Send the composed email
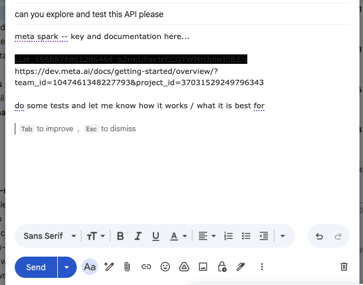 pyautogui.click(x=36, y=267)
